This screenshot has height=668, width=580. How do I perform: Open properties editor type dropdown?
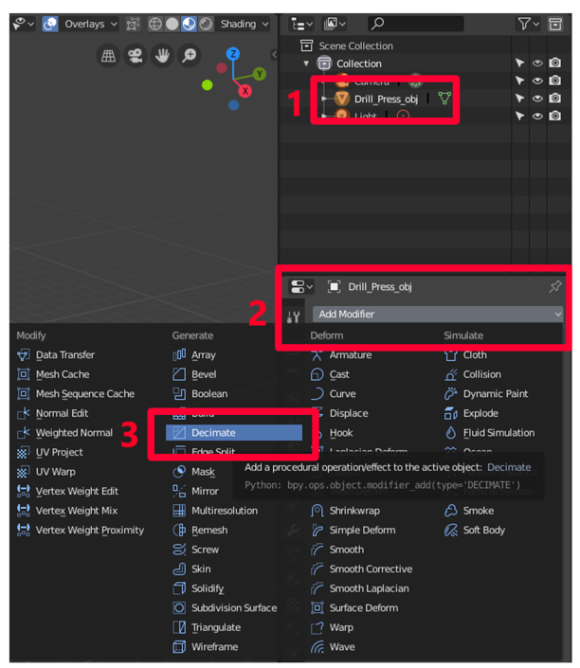point(301,287)
